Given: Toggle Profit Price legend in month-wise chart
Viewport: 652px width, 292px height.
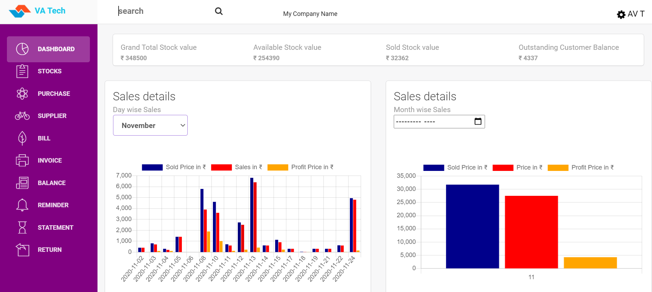Looking at the screenshot, I should [x=581, y=168].
